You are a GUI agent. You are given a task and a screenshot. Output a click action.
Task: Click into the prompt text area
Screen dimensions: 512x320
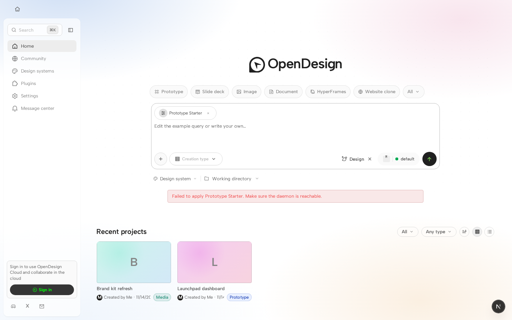pos(295,135)
